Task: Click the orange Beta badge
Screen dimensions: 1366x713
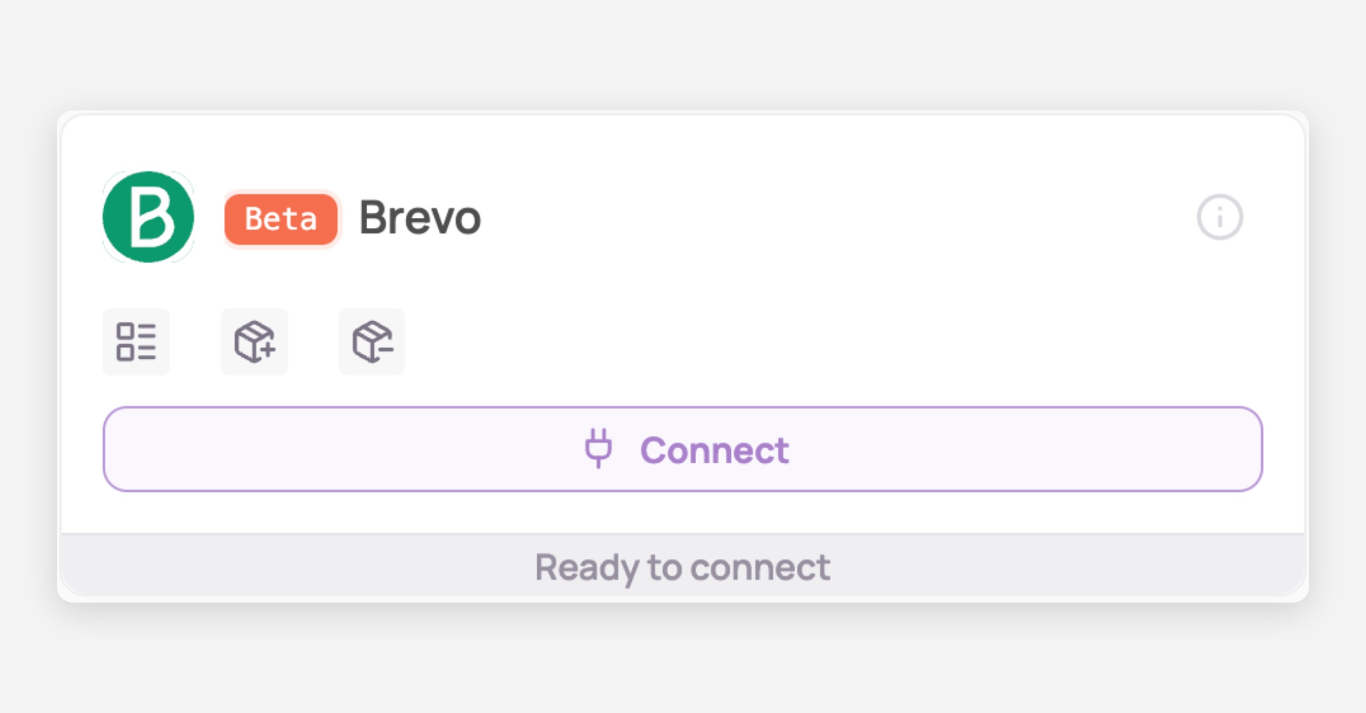Action: [281, 219]
